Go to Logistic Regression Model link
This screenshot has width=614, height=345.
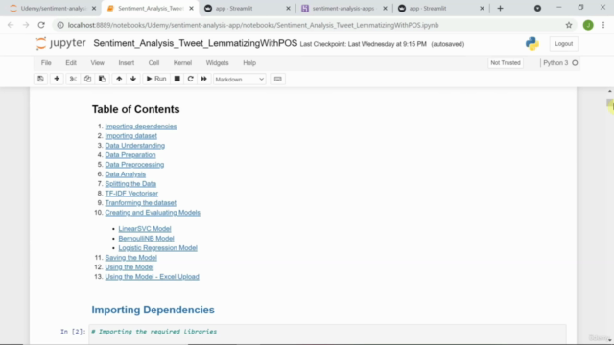tap(157, 248)
